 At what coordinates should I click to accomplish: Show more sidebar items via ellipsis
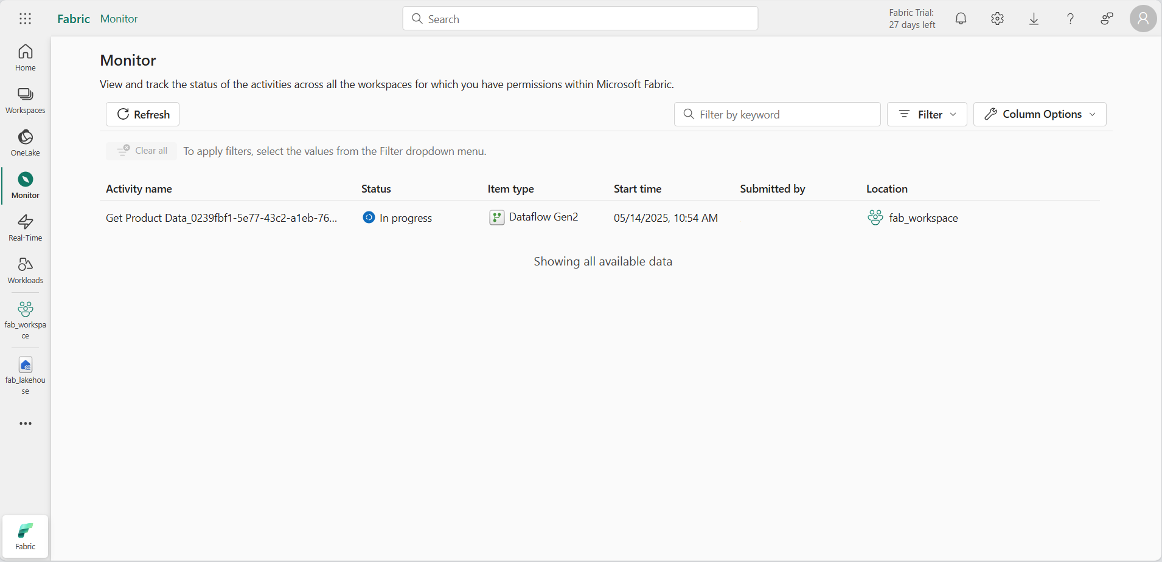coord(25,423)
